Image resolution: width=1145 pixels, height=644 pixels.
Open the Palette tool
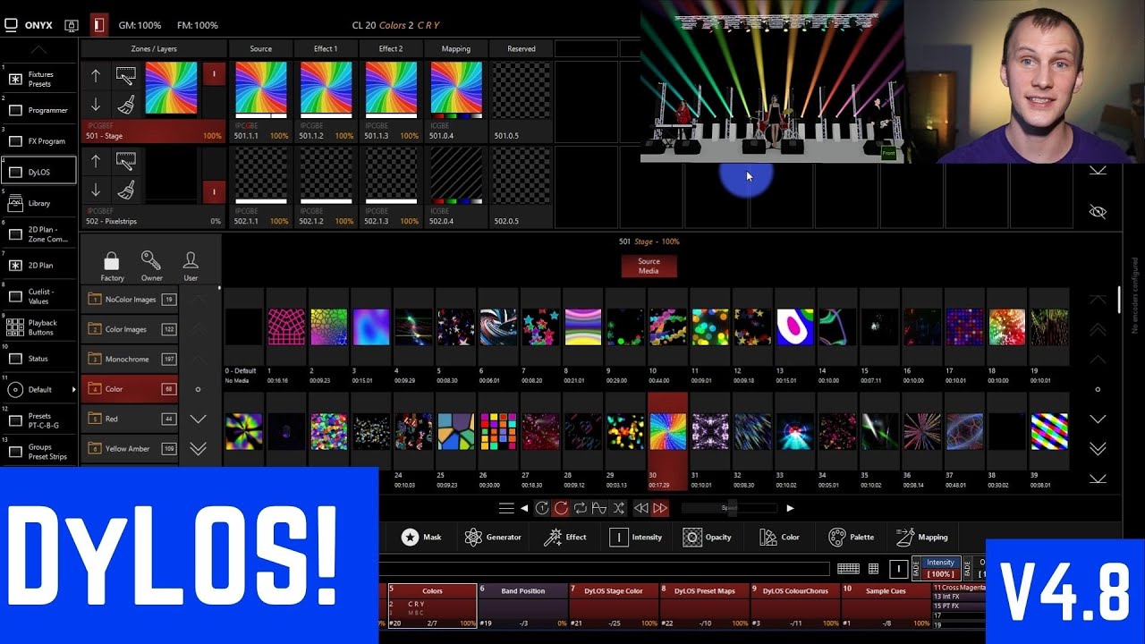pos(851,537)
